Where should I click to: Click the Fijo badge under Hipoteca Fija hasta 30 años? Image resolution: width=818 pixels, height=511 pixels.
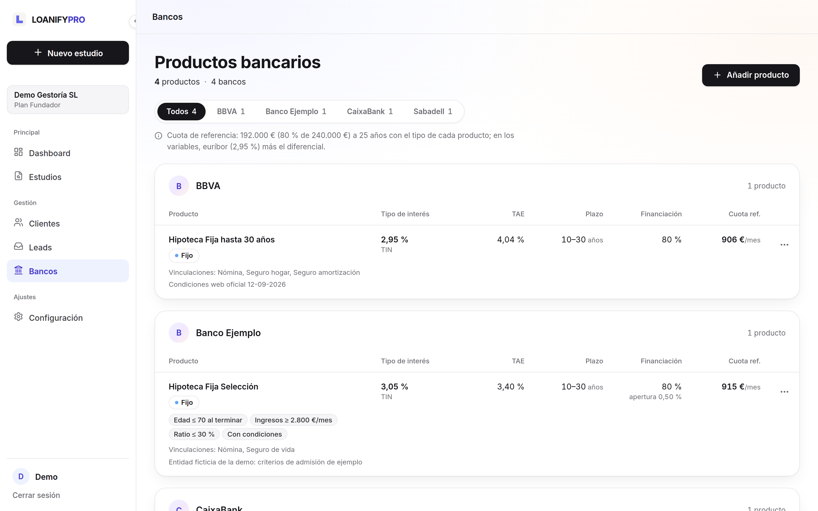coord(184,256)
